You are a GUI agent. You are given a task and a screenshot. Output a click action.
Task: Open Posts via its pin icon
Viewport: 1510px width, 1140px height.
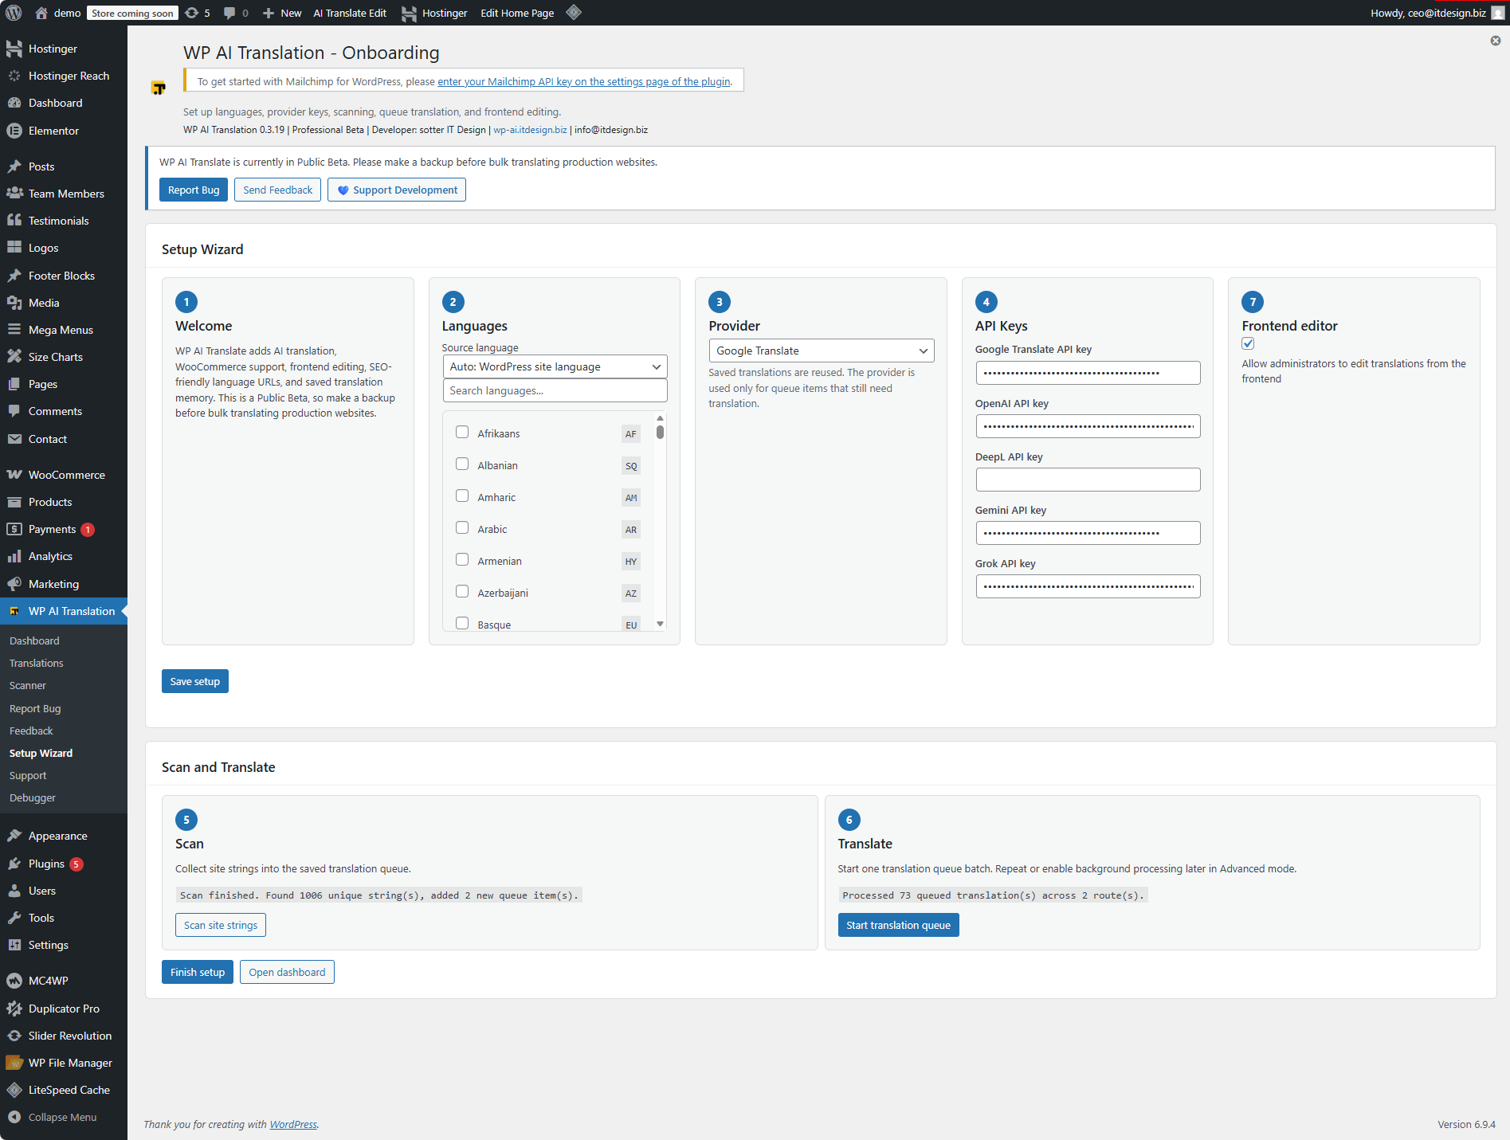[14, 166]
